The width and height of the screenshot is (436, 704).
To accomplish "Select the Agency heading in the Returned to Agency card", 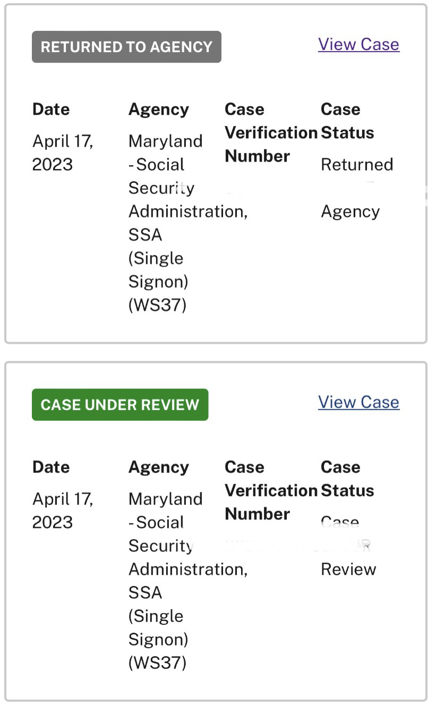I will [159, 109].
